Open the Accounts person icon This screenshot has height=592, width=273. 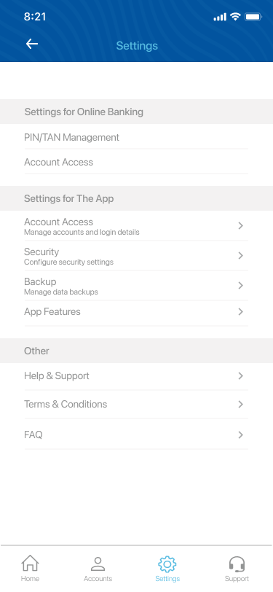pyautogui.click(x=98, y=564)
